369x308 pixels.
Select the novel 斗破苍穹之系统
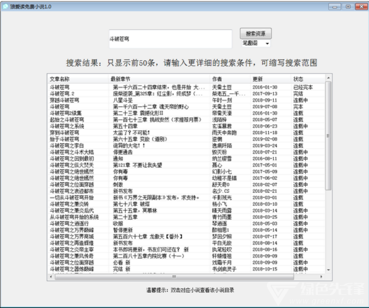(67, 126)
